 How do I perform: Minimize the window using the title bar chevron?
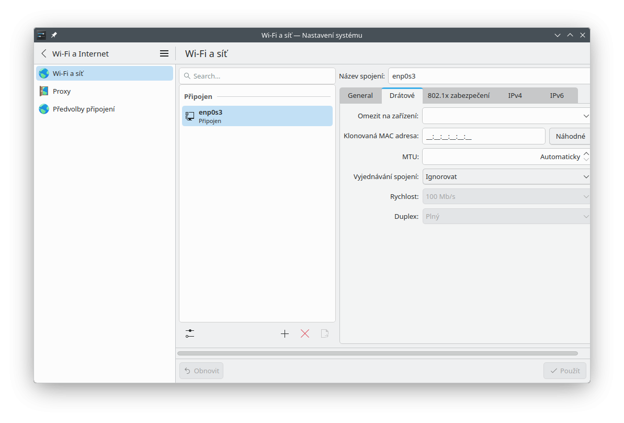558,35
